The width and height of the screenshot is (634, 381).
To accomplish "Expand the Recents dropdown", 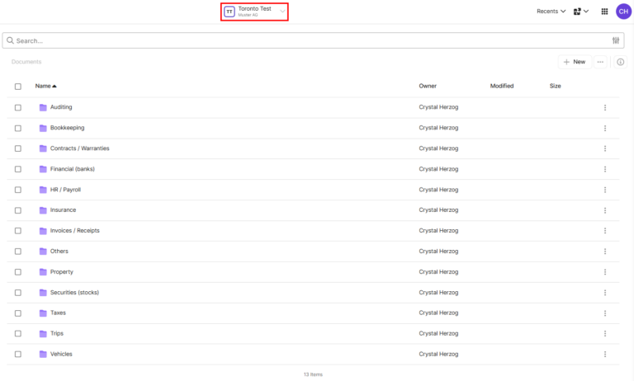I will tap(551, 12).
